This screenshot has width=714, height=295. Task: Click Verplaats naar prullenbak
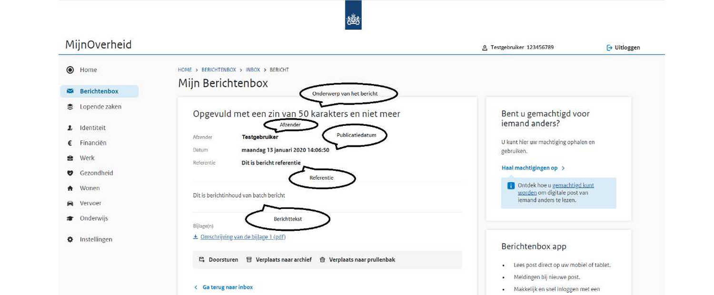pyautogui.click(x=362, y=260)
